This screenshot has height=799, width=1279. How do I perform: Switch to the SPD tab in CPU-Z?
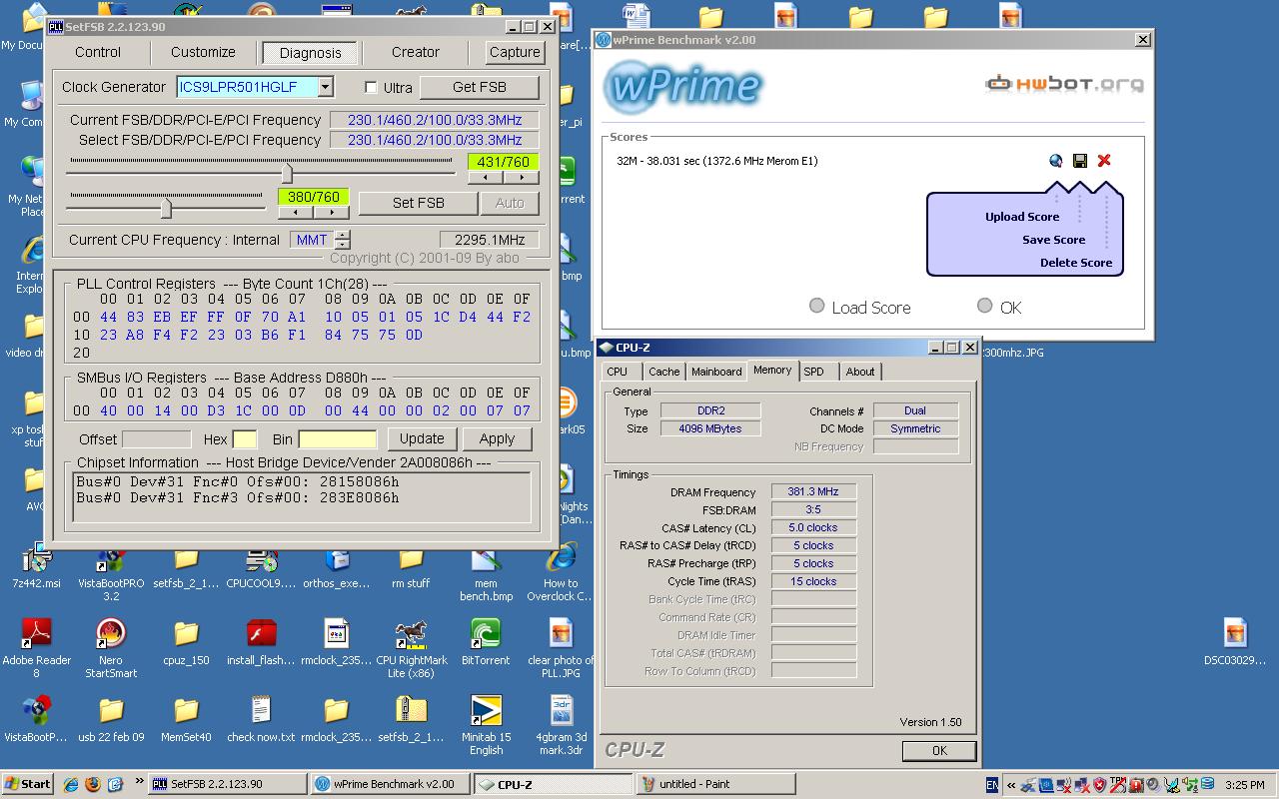point(814,372)
